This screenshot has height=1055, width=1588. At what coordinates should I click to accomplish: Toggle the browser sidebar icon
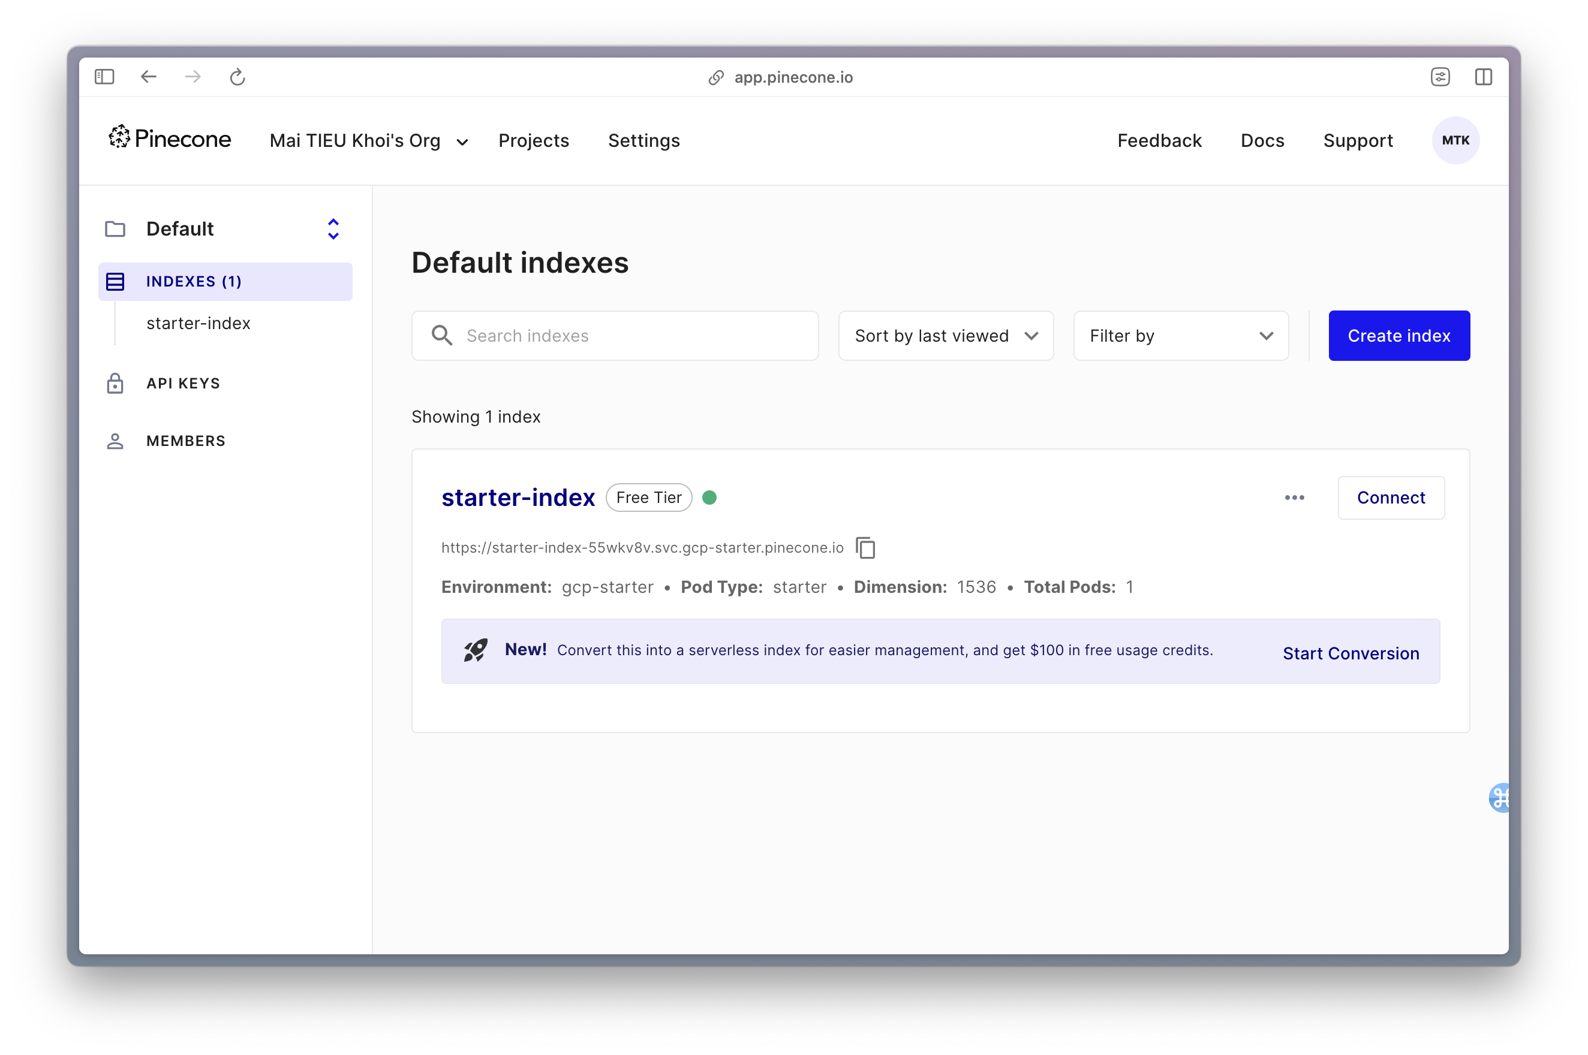pyautogui.click(x=104, y=77)
